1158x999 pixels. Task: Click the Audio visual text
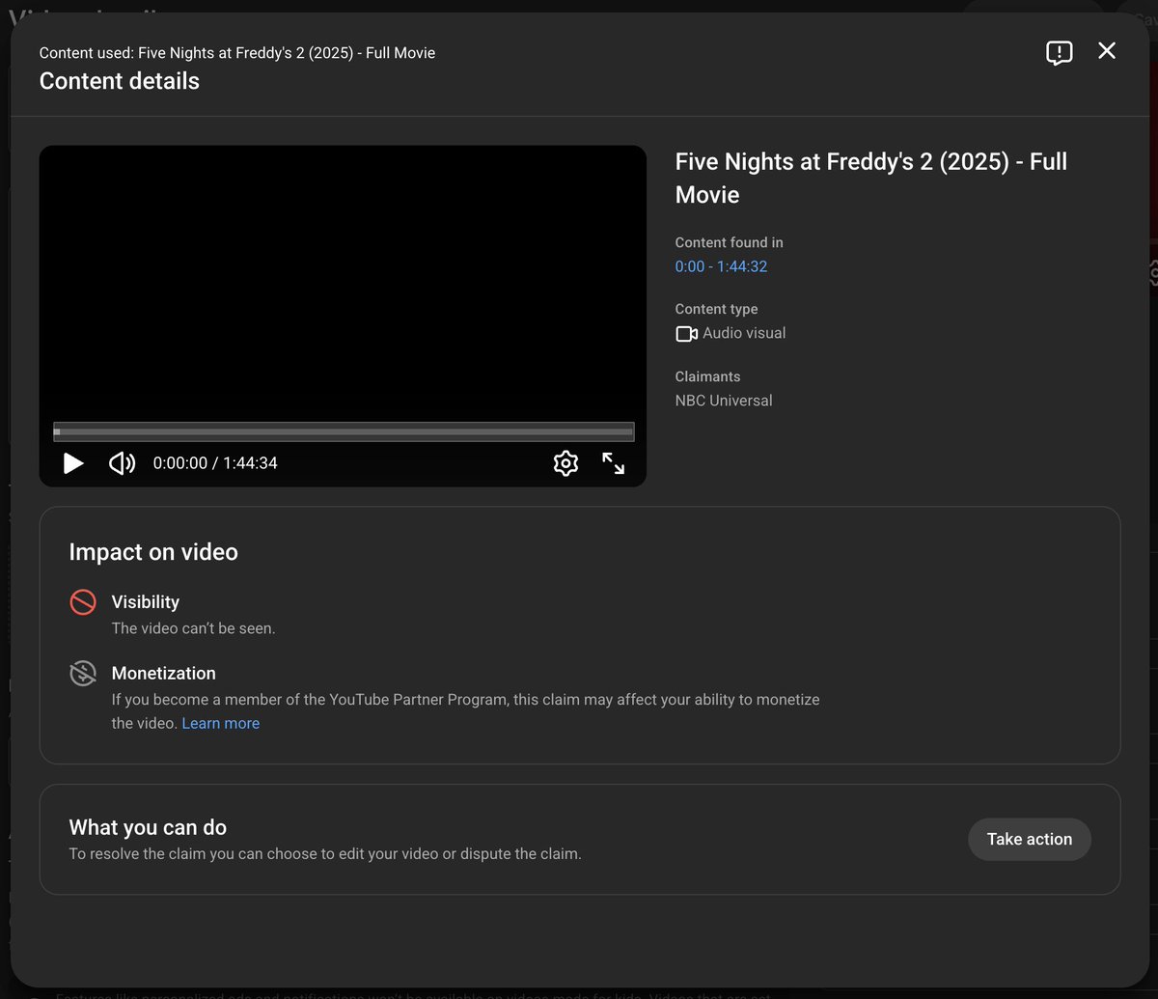click(744, 333)
